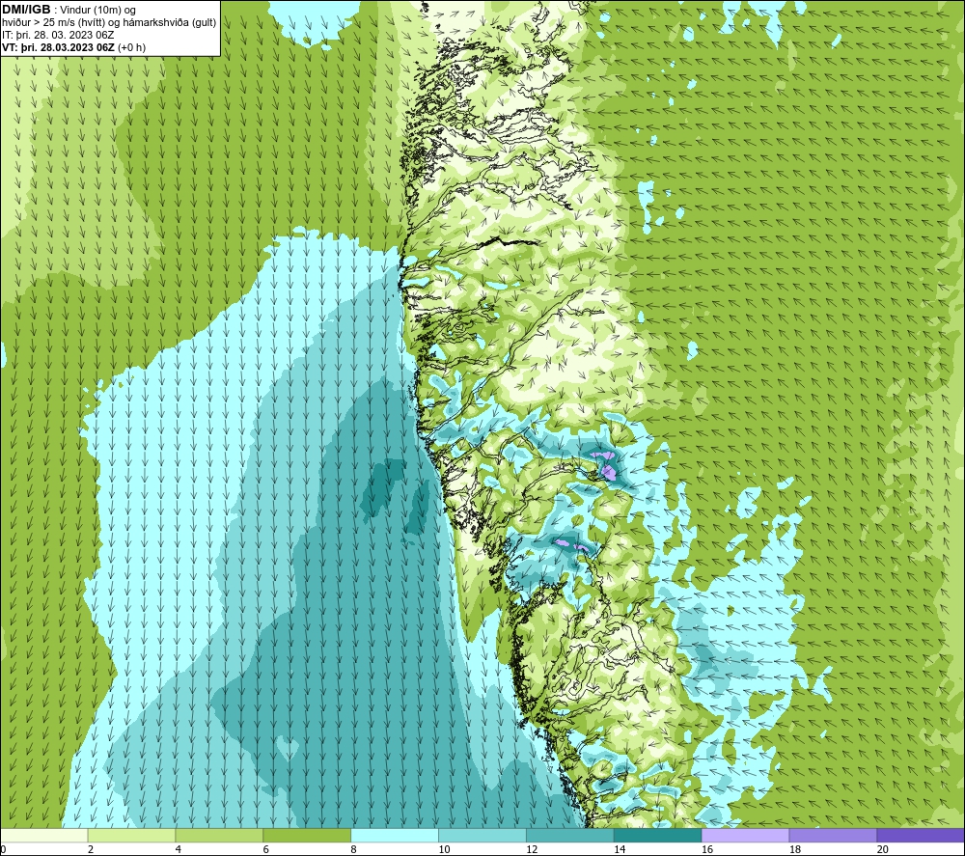Screen dimensions: 965x856
Task: Click the 6–8 m/s olive green swatch
Action: pos(307,835)
